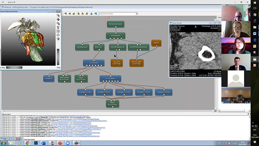The width and height of the screenshot is (259, 146).
Task: Select the ChangeLUTColor2 module node
Action: [x=124, y=92]
